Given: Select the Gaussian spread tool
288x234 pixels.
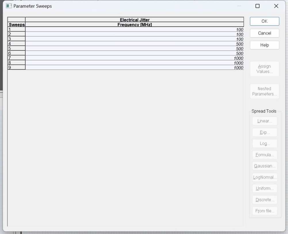Looking at the screenshot, I should pos(265,166).
